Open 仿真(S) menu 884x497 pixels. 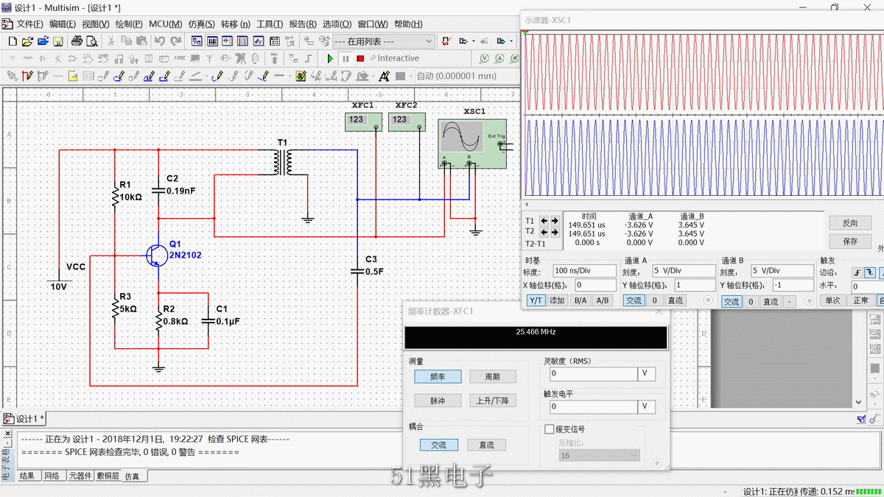pos(201,24)
